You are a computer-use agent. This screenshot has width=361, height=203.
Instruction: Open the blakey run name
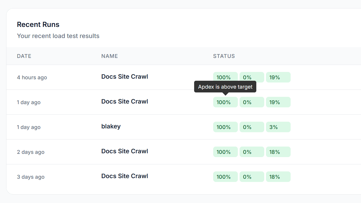111,126
